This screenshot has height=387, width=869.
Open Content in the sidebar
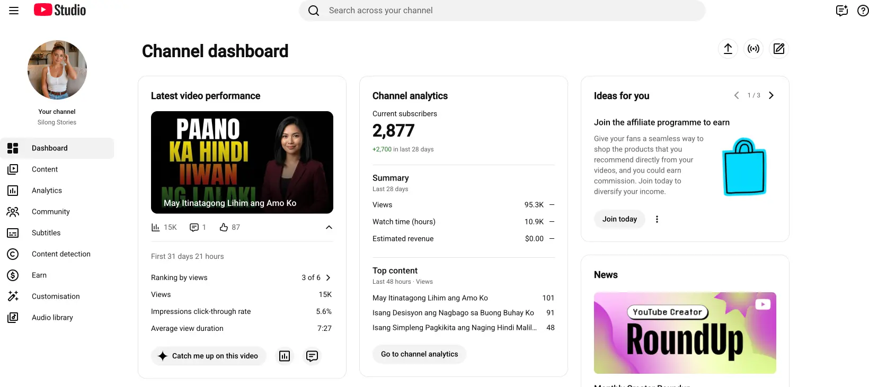[57, 169]
